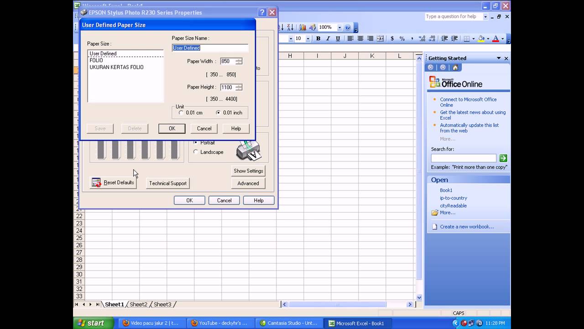Click OK in User Defined Paper Size

[x=172, y=128]
